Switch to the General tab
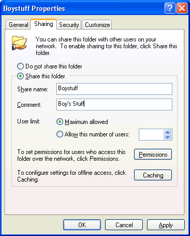Viewport: 190px width, 236px height. 18,25
